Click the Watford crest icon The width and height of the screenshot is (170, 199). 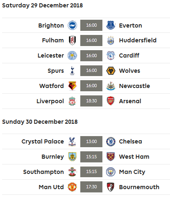coord(72,86)
